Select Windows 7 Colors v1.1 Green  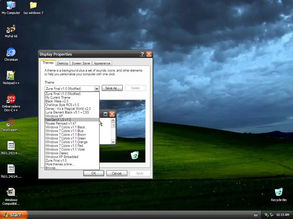coord(72,138)
